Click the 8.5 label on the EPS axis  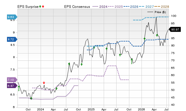[12, 45]
